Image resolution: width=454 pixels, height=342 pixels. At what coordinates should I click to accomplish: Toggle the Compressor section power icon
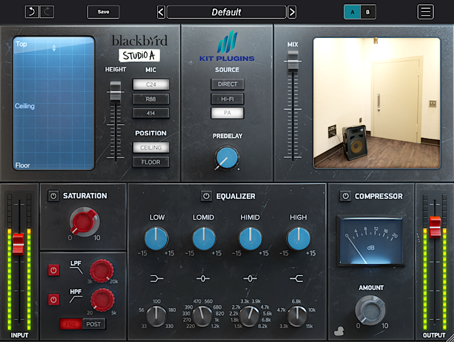tap(345, 195)
